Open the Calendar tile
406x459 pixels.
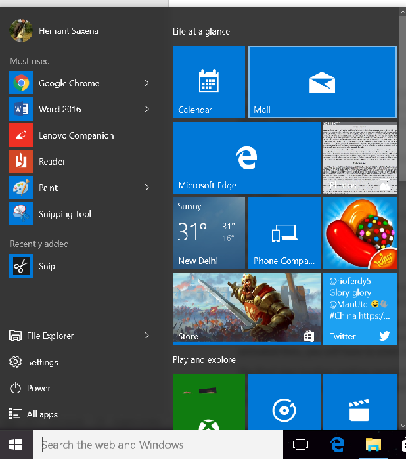208,83
